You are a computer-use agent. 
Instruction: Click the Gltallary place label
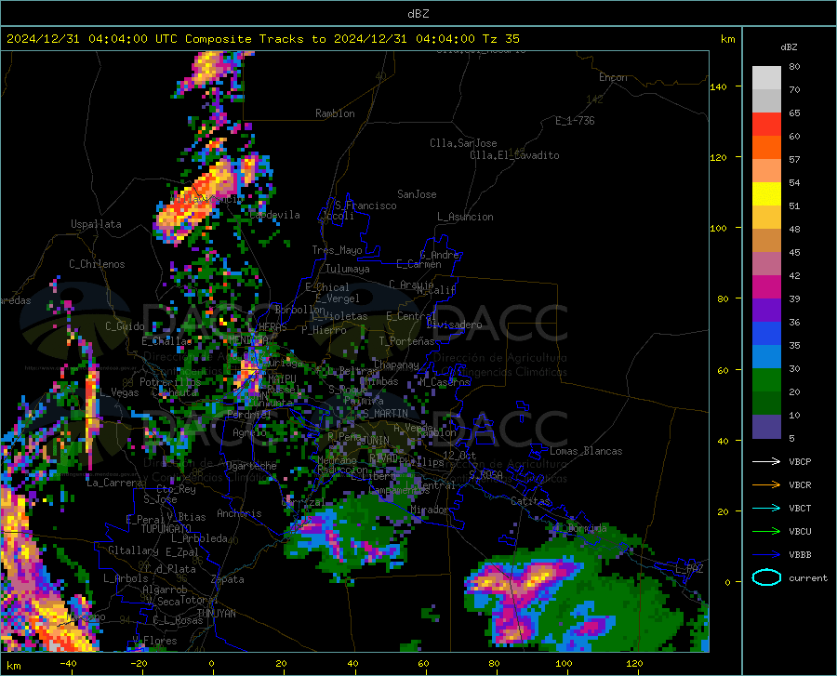coord(133,550)
